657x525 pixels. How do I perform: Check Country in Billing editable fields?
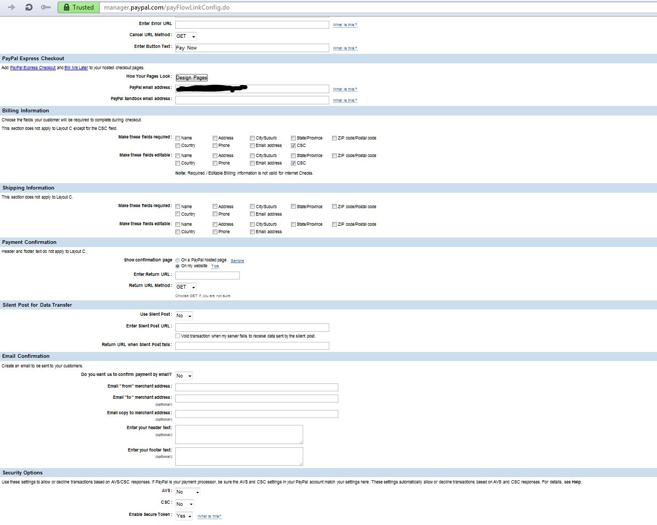click(178, 163)
